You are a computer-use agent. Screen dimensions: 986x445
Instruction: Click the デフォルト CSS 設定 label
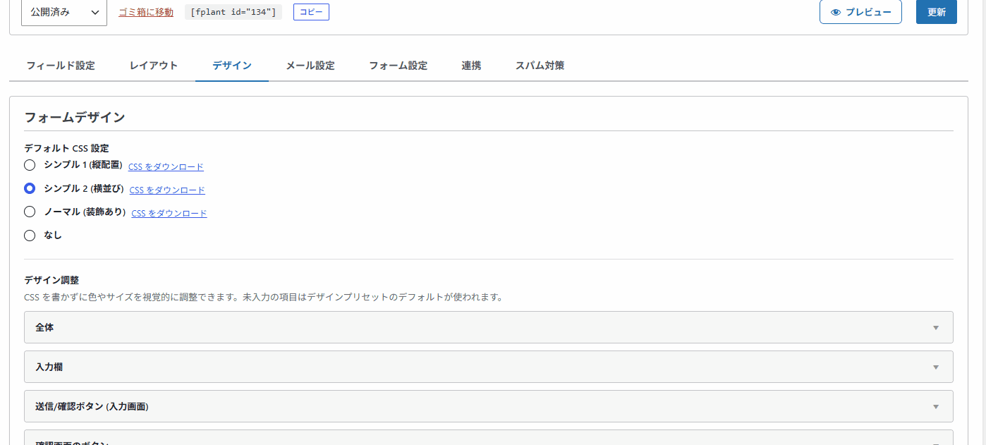coord(66,148)
